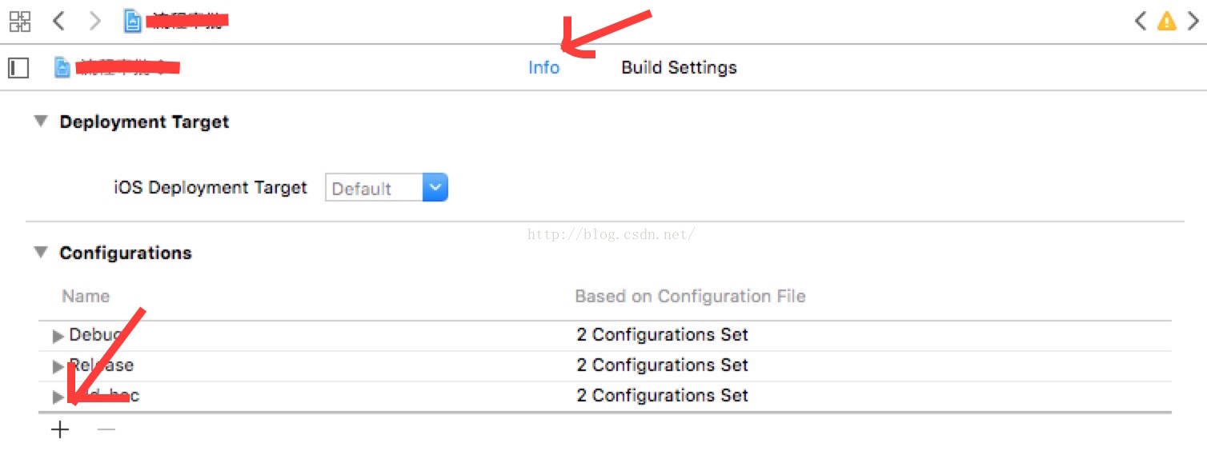Switch to the Build Settings tab
The width and height of the screenshot is (1207, 451).
[679, 68]
